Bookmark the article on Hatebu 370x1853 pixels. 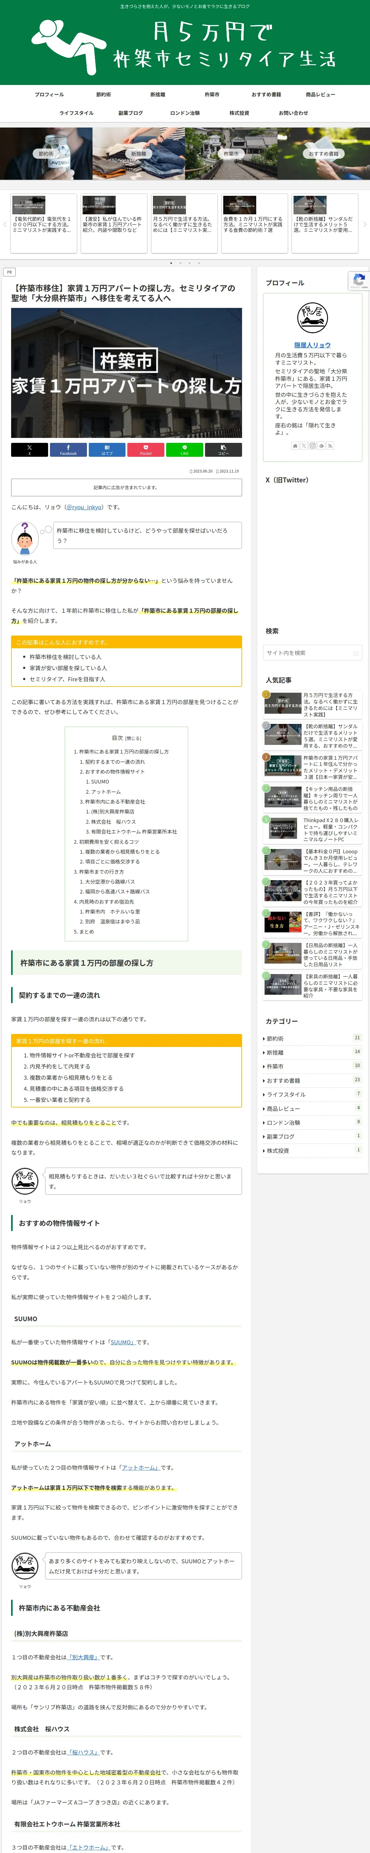(107, 450)
